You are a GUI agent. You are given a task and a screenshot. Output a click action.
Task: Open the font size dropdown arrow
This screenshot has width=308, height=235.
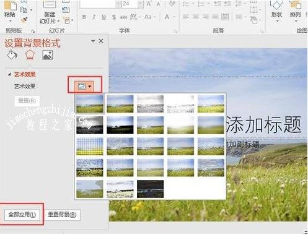pyautogui.click(x=140, y=4)
